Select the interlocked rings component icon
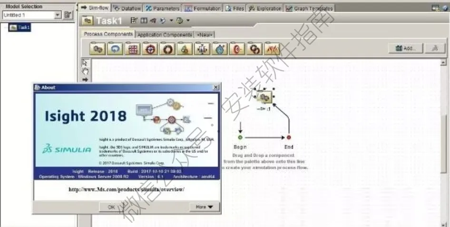Viewport: 450px width, 227px height. tap(254, 49)
